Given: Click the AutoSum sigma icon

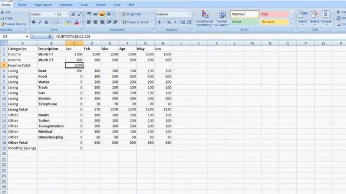Looking at the screenshot, I should click(338, 12).
